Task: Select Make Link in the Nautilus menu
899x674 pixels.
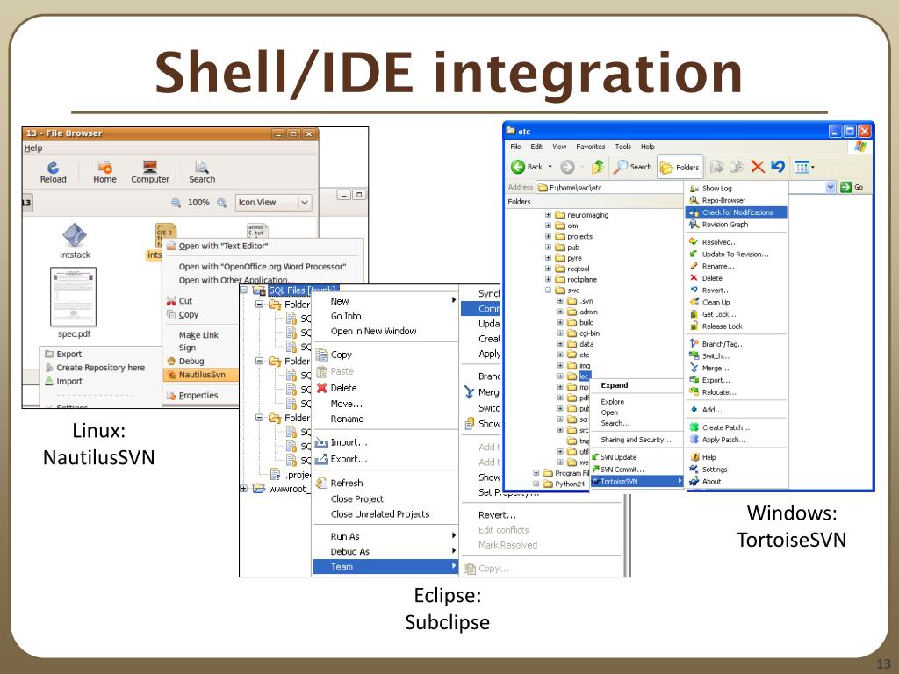Action: pyautogui.click(x=198, y=334)
